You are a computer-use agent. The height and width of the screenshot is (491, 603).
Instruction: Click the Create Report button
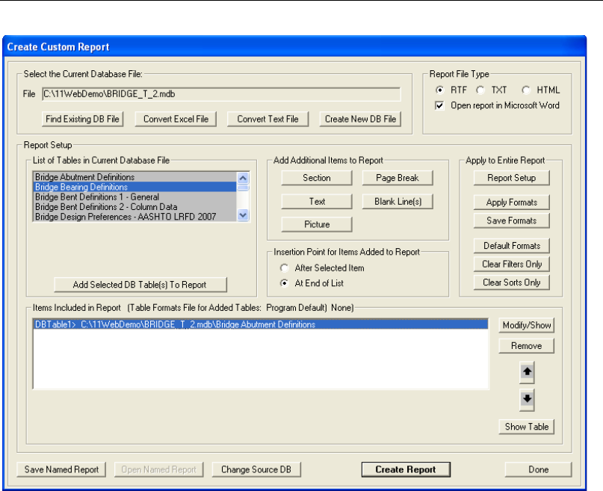tap(406, 469)
